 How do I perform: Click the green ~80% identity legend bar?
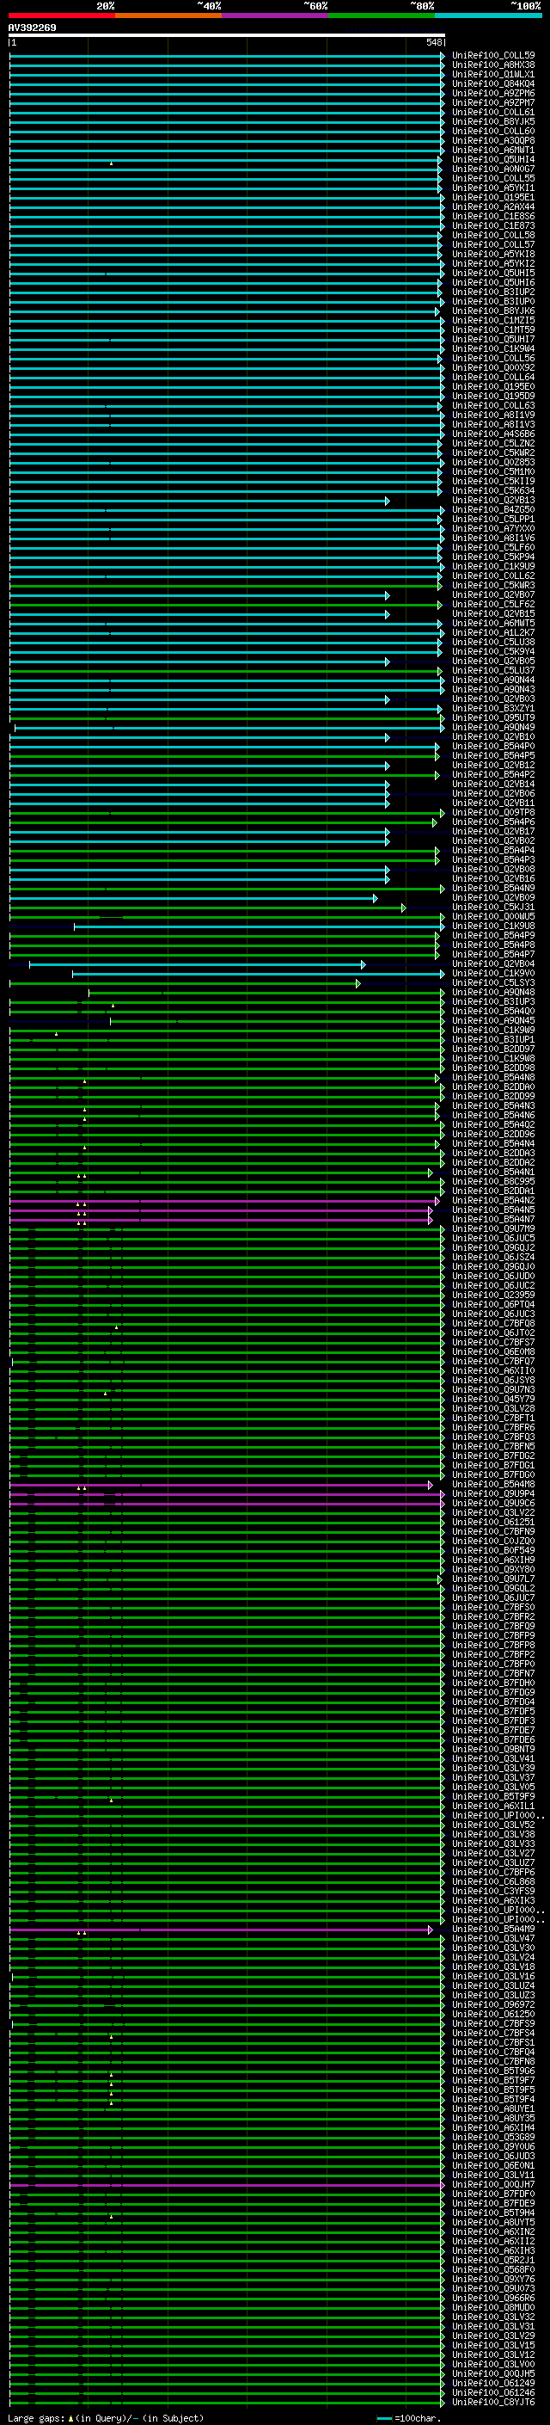click(382, 15)
